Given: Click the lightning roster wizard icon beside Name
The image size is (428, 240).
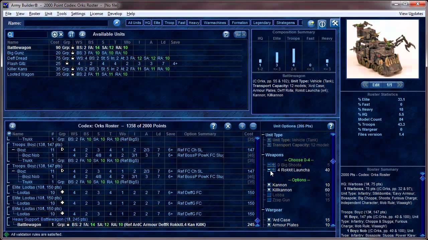Looking at the screenshot, I should click(117, 23).
